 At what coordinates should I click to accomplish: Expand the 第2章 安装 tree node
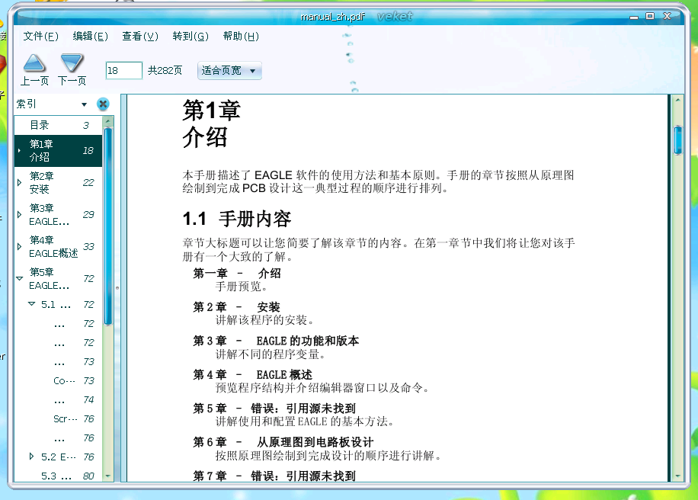(x=19, y=183)
